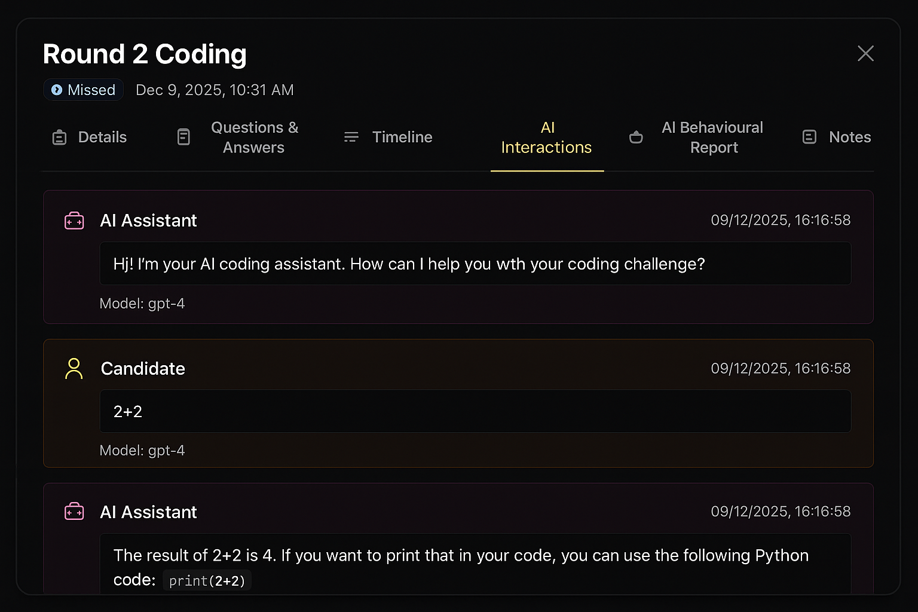Close the Round 2 Coding dialog
The height and width of the screenshot is (612, 918).
click(x=865, y=53)
